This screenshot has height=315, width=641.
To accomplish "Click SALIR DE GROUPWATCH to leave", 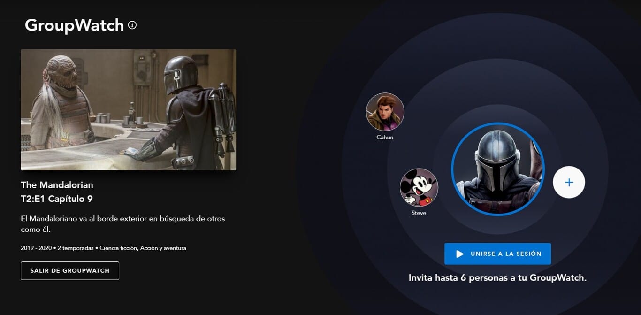I will pos(69,270).
